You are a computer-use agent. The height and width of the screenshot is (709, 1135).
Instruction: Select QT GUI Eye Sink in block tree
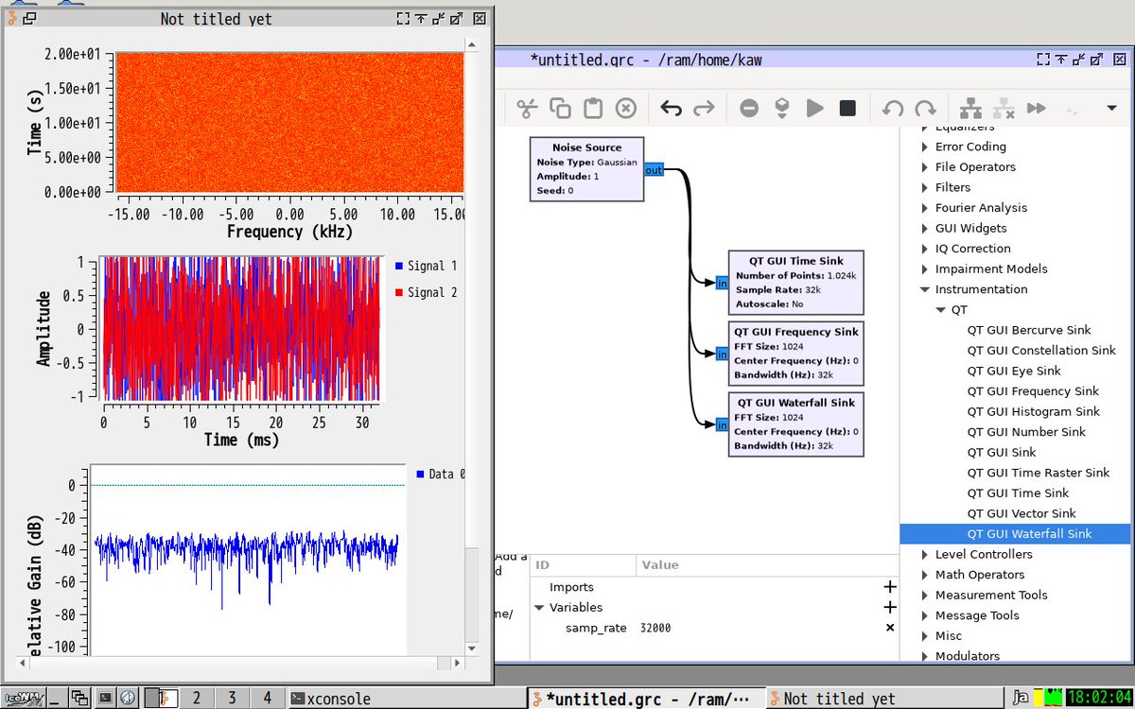[x=1014, y=371]
